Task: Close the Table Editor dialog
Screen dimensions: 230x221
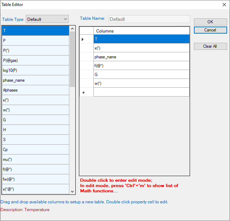Action: tap(224, 5)
